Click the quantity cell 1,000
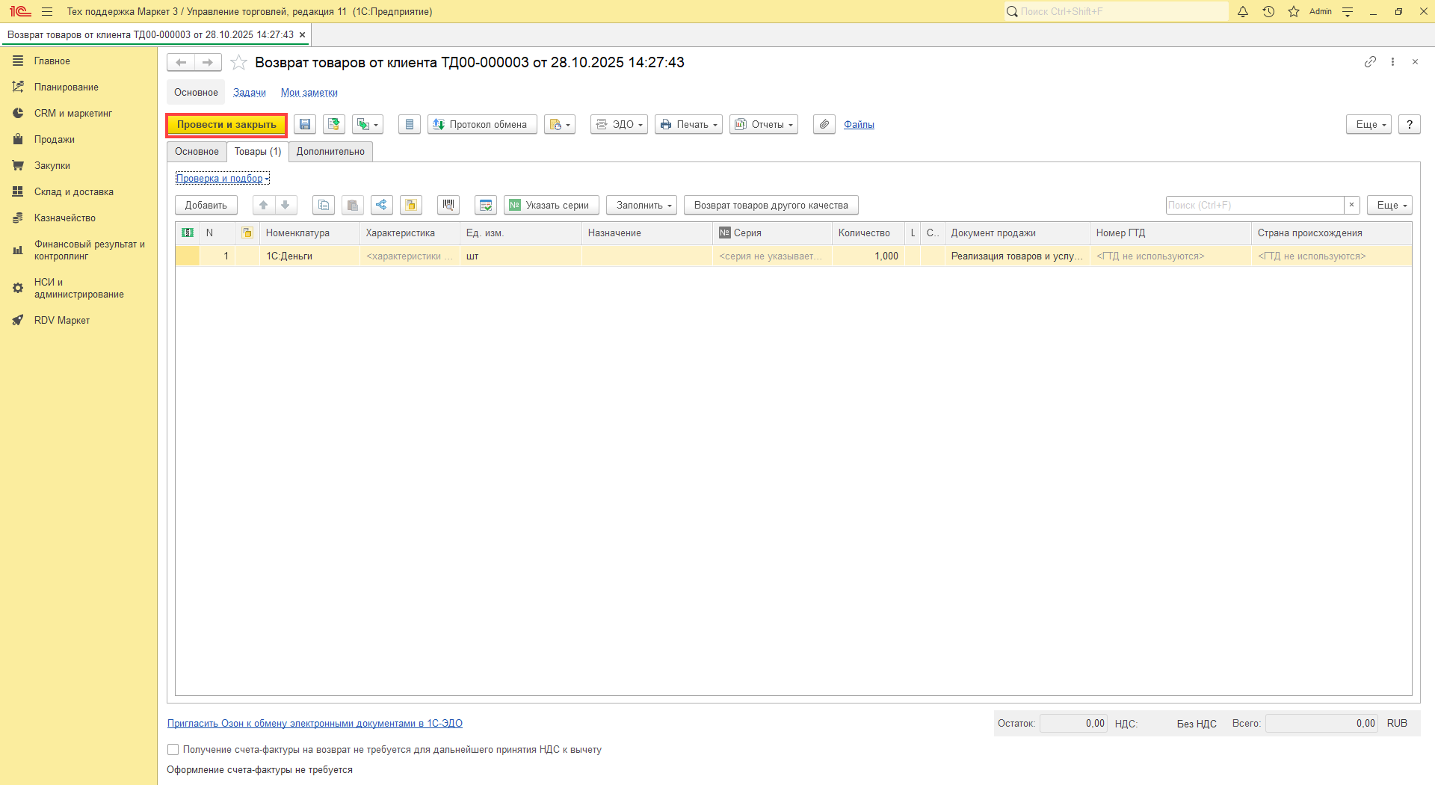The height and width of the screenshot is (785, 1435). 868,256
